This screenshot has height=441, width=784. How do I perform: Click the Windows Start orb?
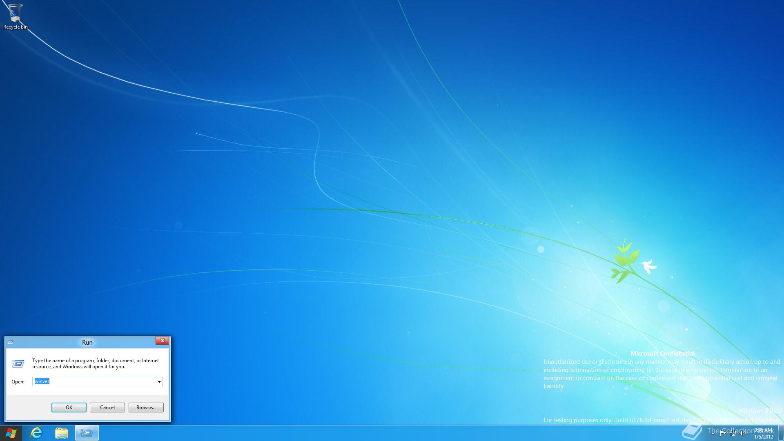pos(11,433)
